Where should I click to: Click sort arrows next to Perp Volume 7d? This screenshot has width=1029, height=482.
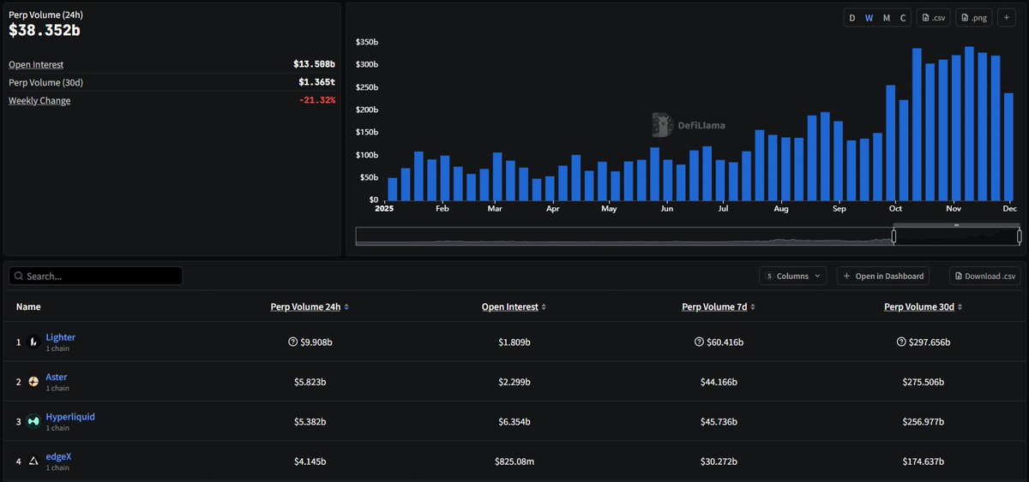click(752, 306)
